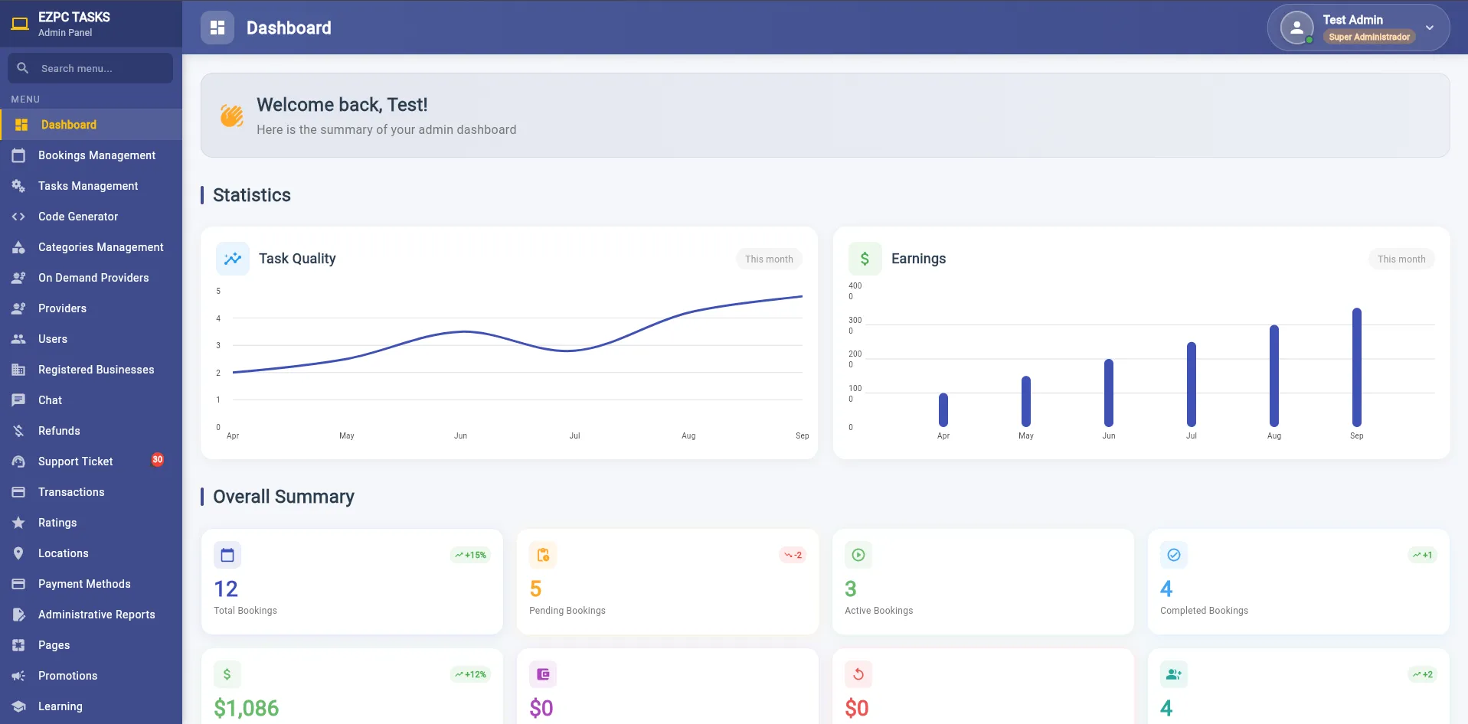The image size is (1468, 724).
Task: Click the Earnings dollar icon
Action: click(x=865, y=259)
